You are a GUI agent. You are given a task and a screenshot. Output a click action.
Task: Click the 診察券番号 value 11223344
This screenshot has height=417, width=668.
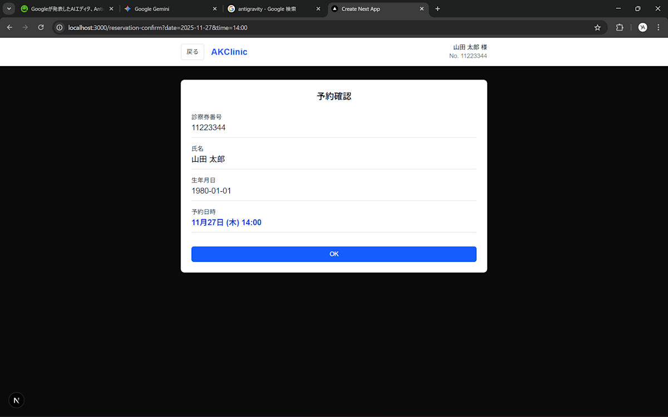tap(209, 127)
